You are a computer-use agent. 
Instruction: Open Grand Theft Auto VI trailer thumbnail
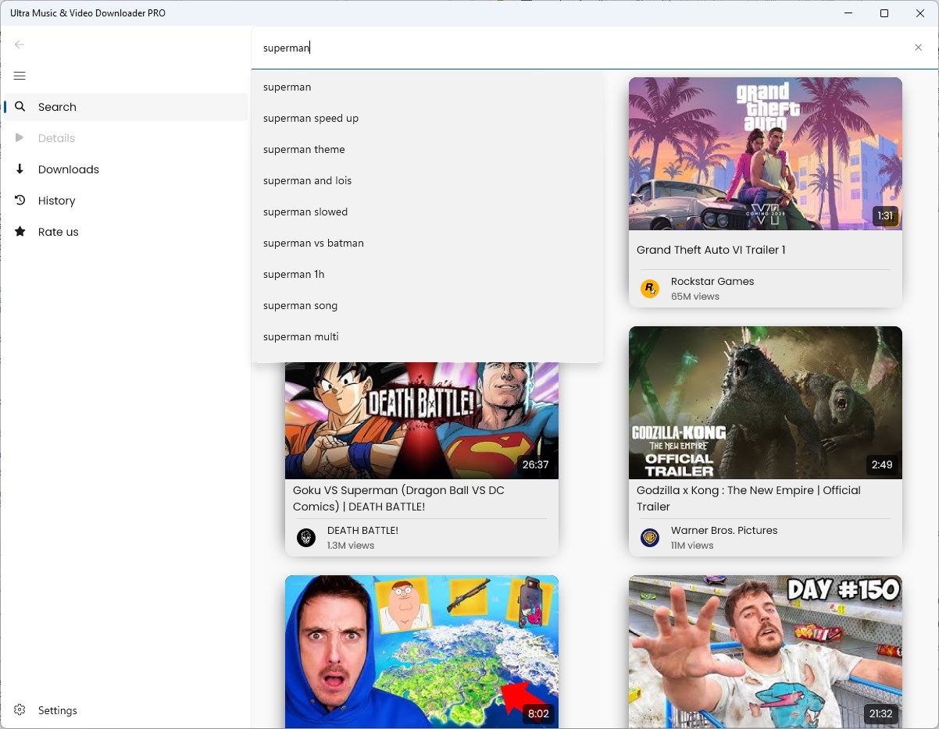click(x=766, y=154)
